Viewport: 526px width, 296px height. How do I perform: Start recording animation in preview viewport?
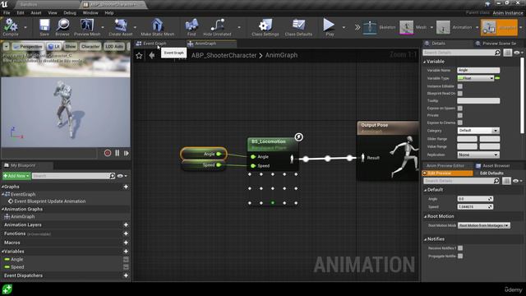click(x=108, y=153)
